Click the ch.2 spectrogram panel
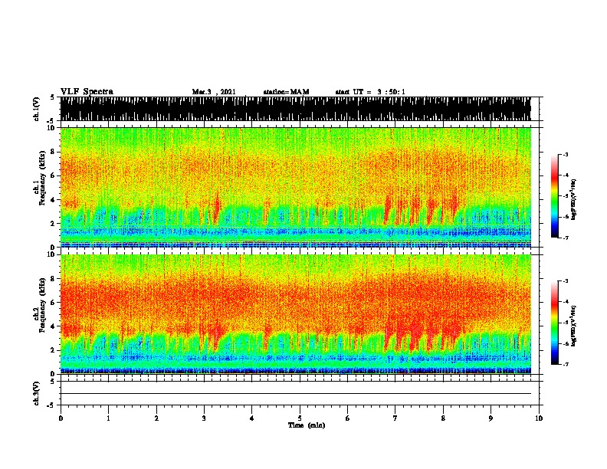Viewport: 607px width, 469px height. point(295,314)
